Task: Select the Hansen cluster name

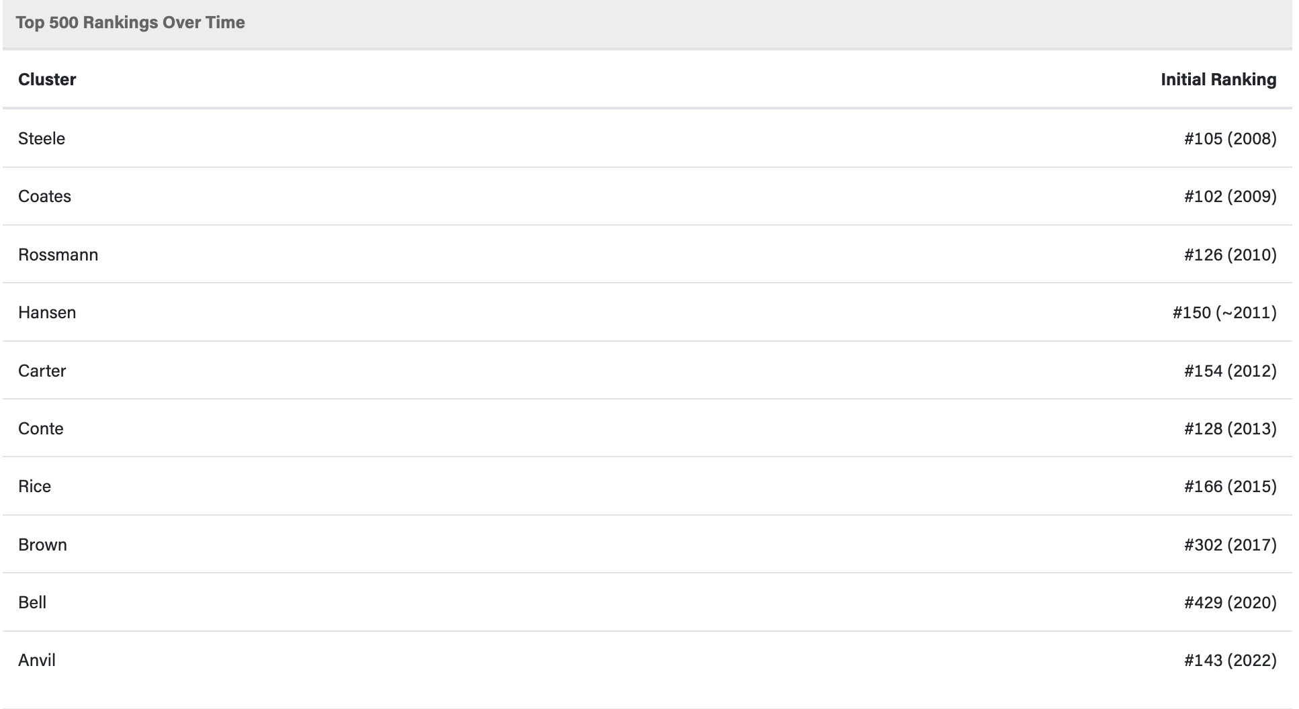Action: point(47,312)
